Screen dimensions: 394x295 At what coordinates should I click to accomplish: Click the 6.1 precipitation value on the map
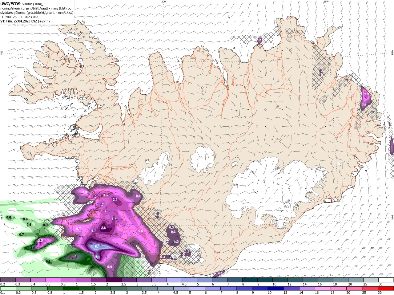[x=97, y=246]
